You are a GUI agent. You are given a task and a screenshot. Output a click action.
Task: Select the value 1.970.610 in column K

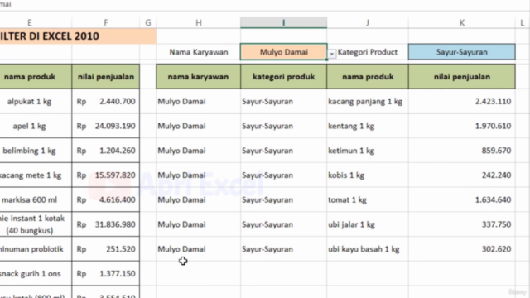coord(462,126)
